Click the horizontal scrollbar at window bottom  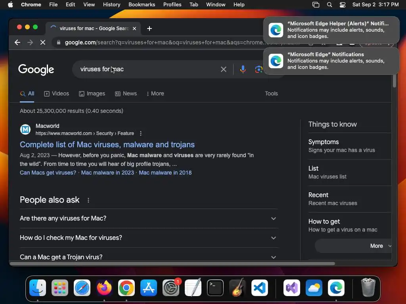point(172,263)
